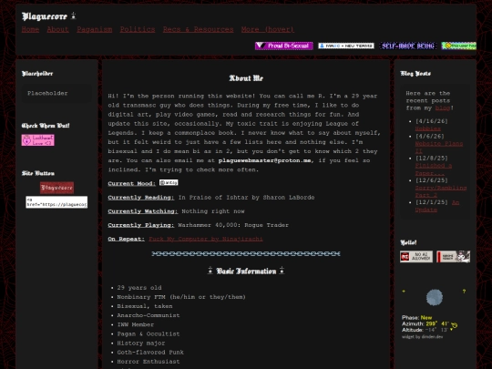Click the yellow question mark on moon widget
Image resolution: width=492 pixels, height=369 pixels.
[464, 292]
